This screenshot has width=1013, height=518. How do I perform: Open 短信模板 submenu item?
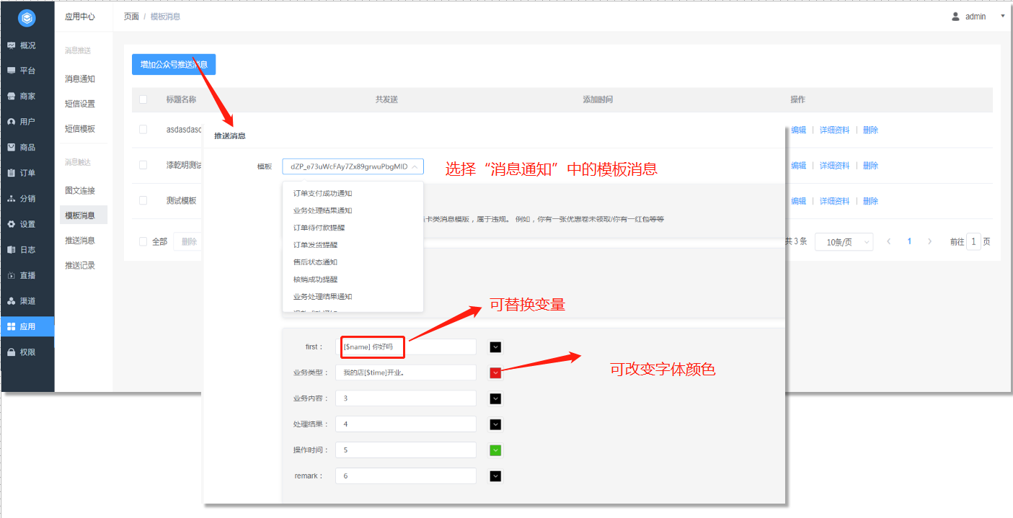pos(80,129)
